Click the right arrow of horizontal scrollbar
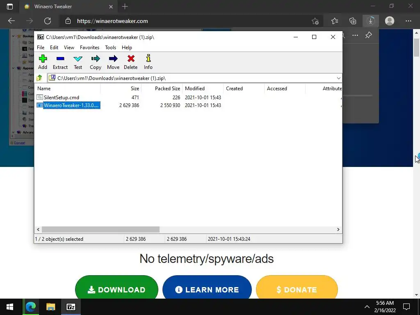Viewport: 420px width, 315px height. click(x=338, y=230)
